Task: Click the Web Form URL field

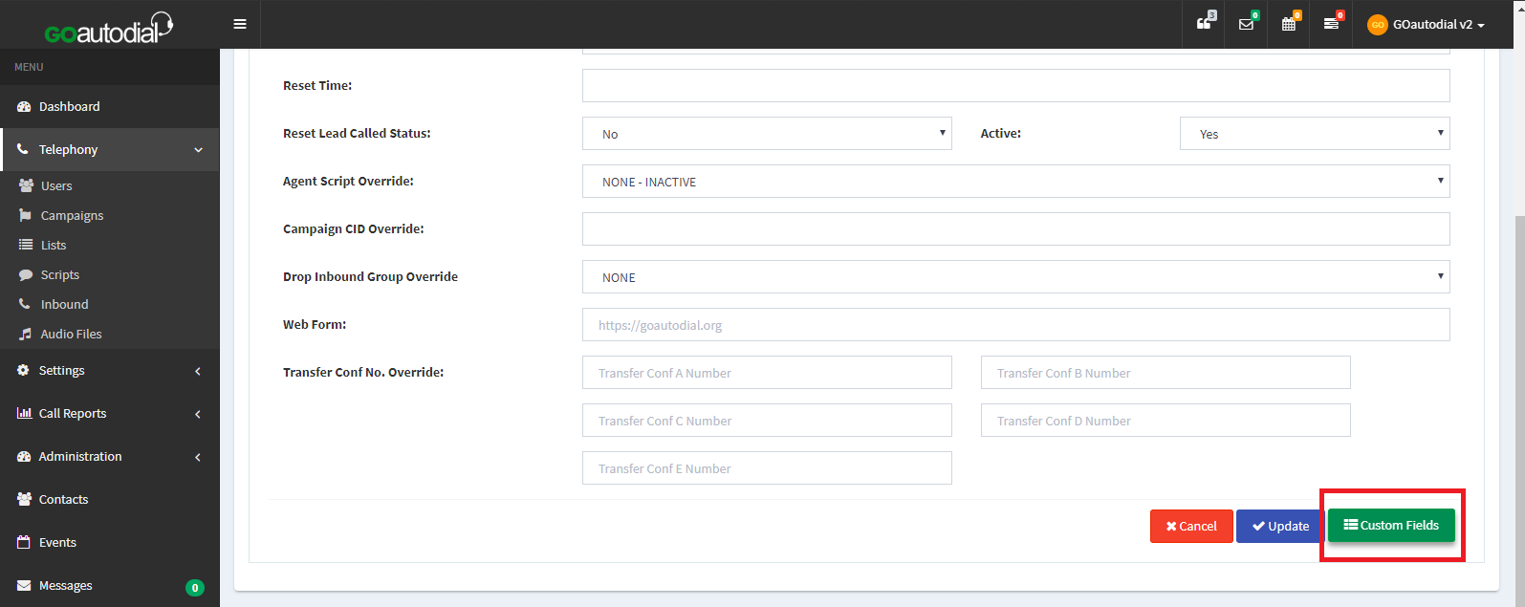Action: tap(1015, 324)
